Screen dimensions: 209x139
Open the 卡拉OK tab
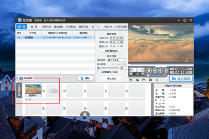click(x=108, y=27)
